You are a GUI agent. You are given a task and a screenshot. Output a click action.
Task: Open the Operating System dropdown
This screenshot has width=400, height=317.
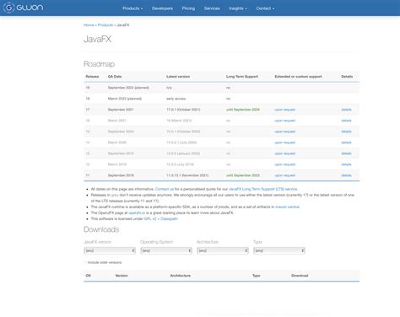click(x=166, y=250)
